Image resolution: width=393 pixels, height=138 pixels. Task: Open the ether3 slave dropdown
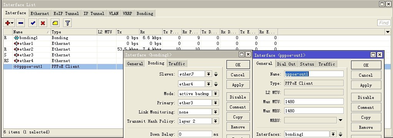(208, 74)
